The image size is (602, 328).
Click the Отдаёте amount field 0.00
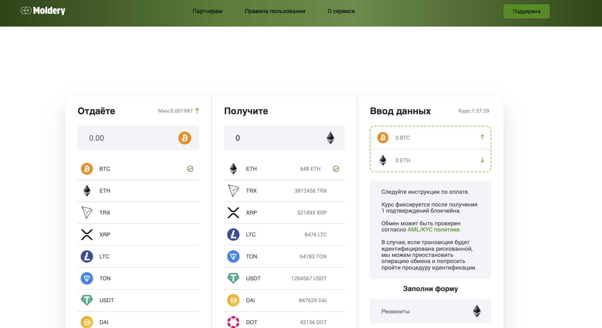coord(138,138)
